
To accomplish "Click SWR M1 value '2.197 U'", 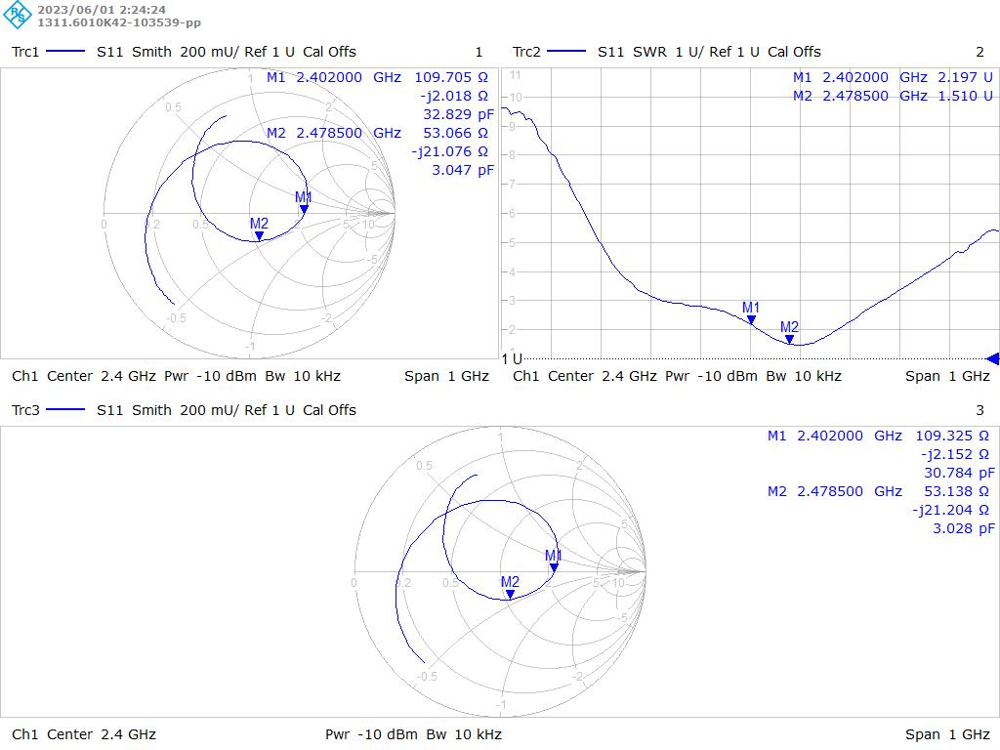I will click(965, 77).
